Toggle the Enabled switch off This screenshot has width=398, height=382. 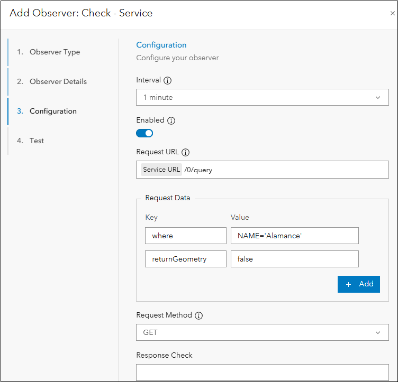point(144,133)
